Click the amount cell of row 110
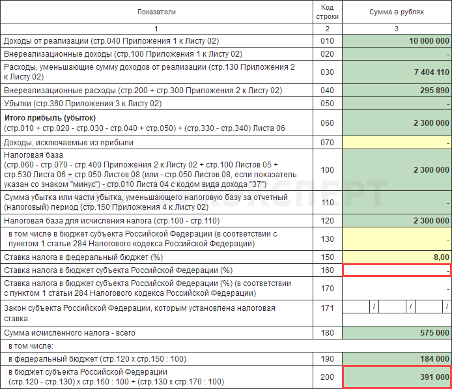The width and height of the screenshot is (452, 389). [397, 203]
